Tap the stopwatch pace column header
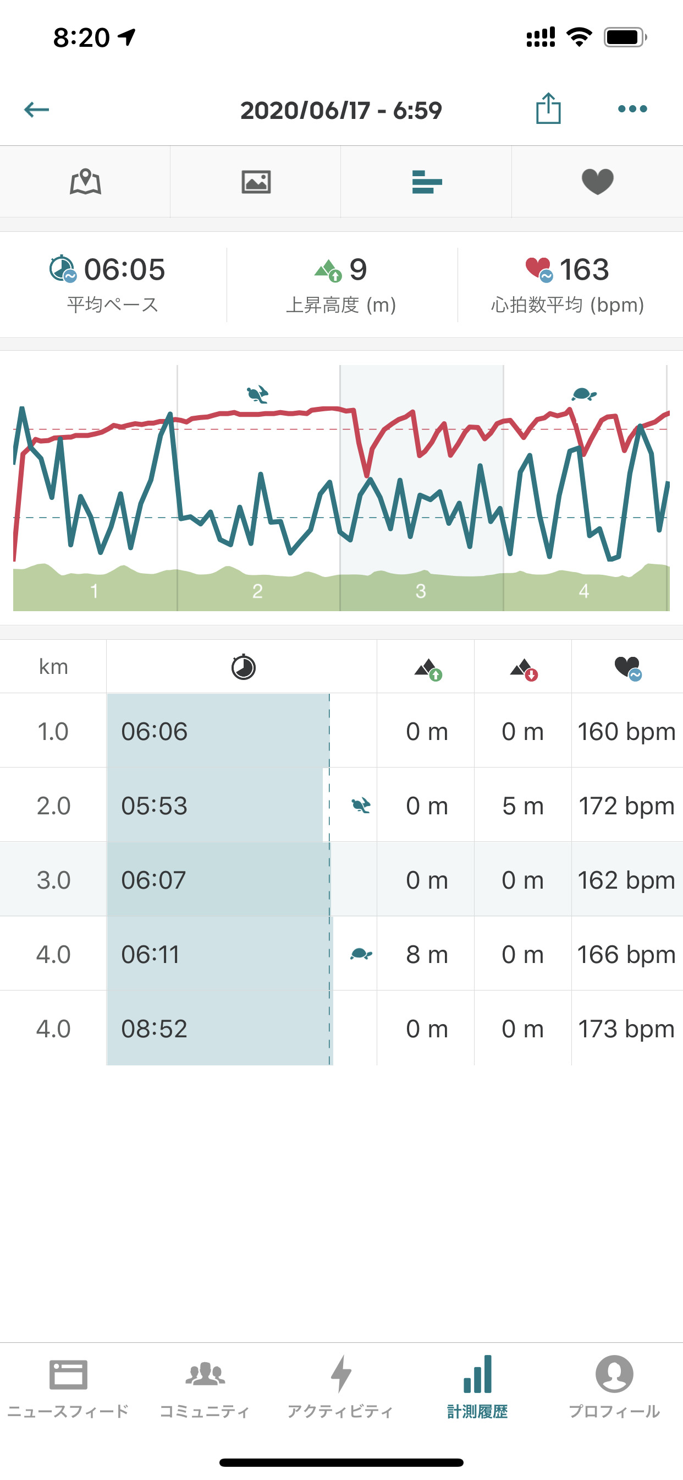683x1480 pixels. [x=243, y=667]
